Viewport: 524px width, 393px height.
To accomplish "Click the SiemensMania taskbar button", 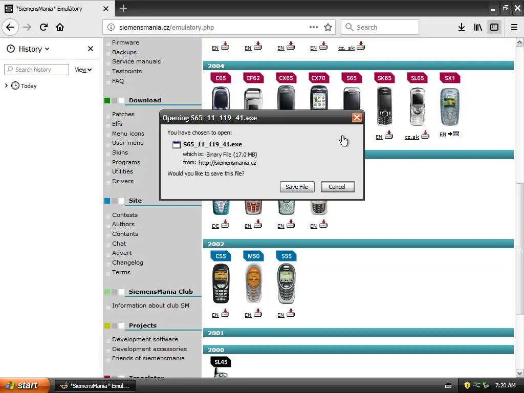I will click(95, 386).
